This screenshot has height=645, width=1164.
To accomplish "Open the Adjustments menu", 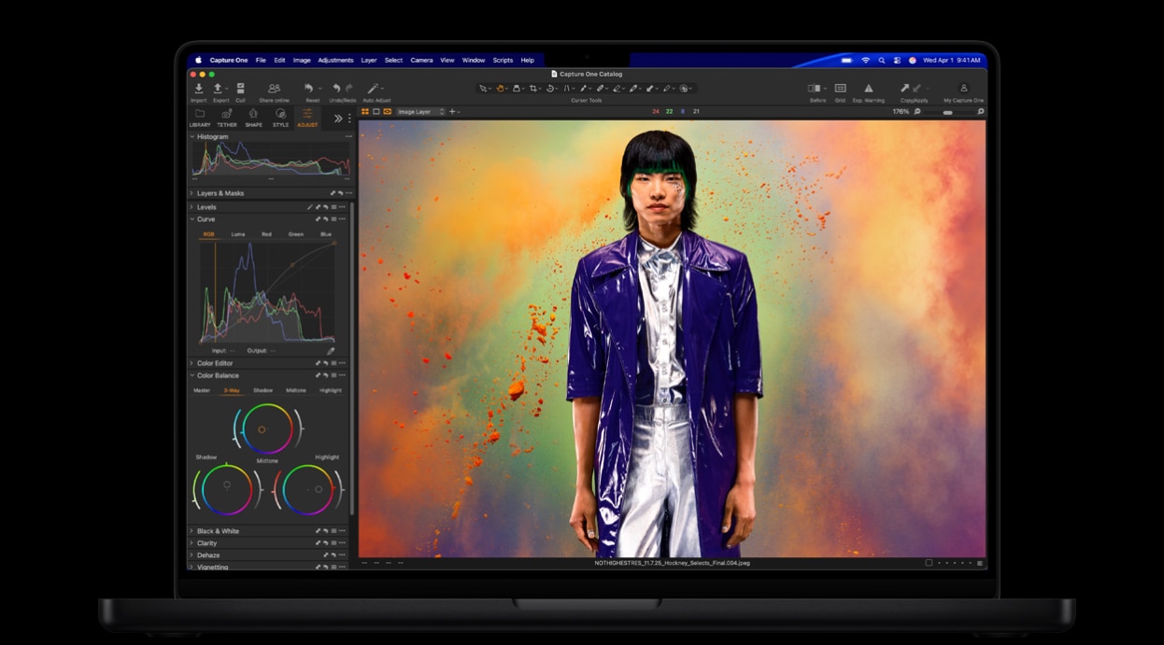I will (x=334, y=60).
